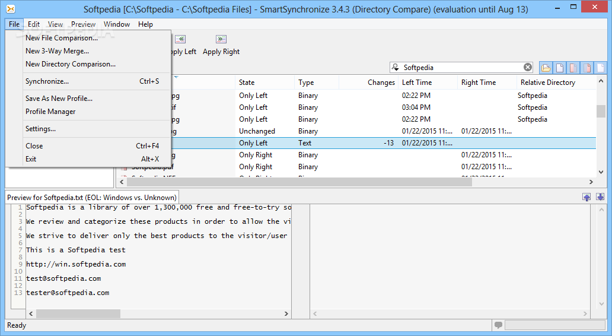The image size is (612, 336).
Task: Sort by the Type column header
Action: (x=317, y=83)
